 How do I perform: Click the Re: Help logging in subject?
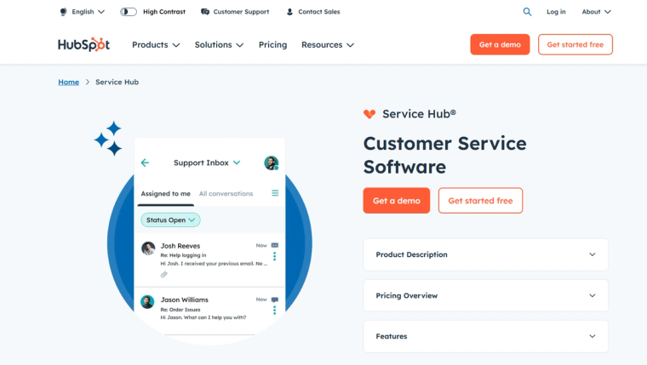coord(183,255)
